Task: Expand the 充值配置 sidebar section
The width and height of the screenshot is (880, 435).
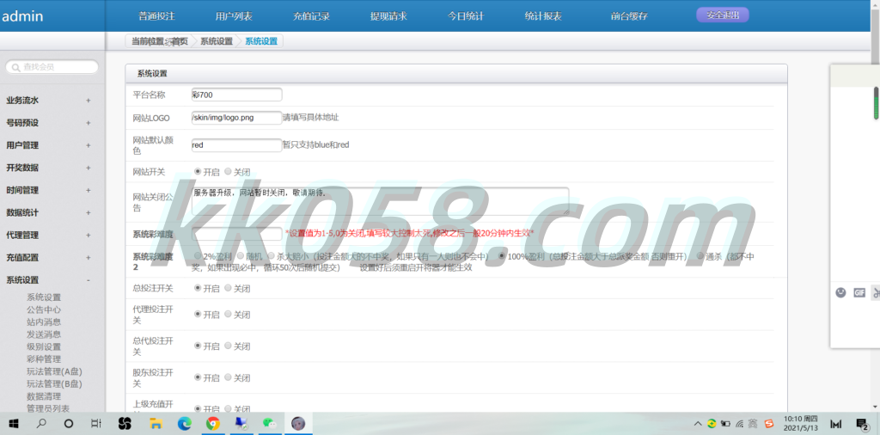Action: click(89, 258)
